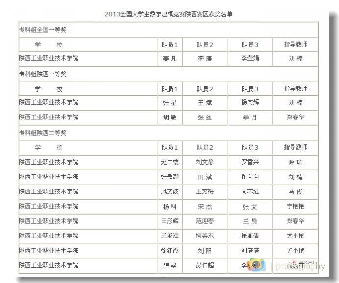Select the cell 胡敏

pos(169,118)
